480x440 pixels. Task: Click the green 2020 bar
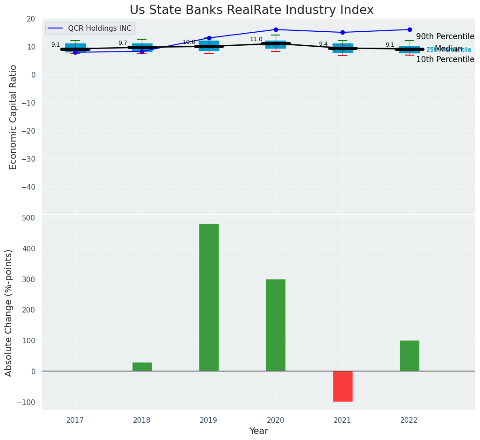point(275,325)
